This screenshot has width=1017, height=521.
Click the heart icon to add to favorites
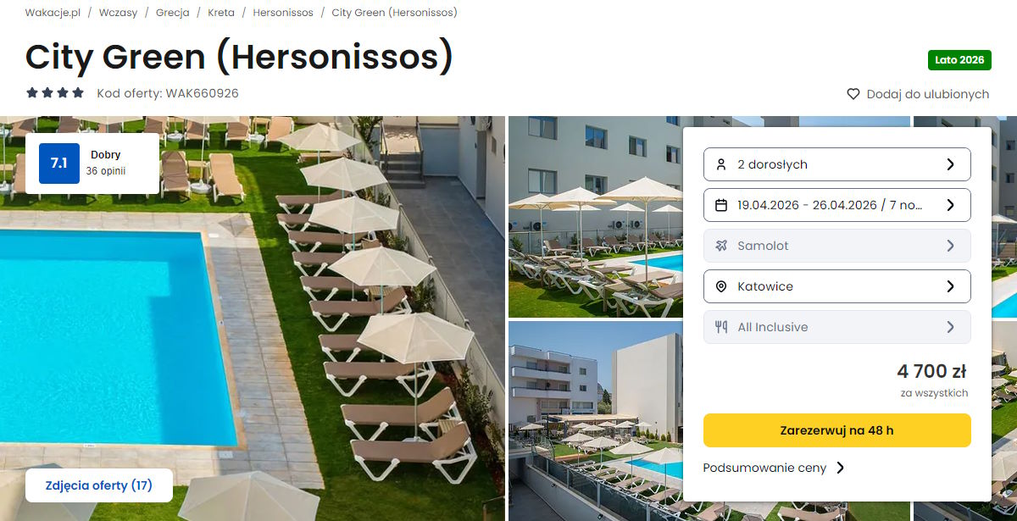coord(853,94)
